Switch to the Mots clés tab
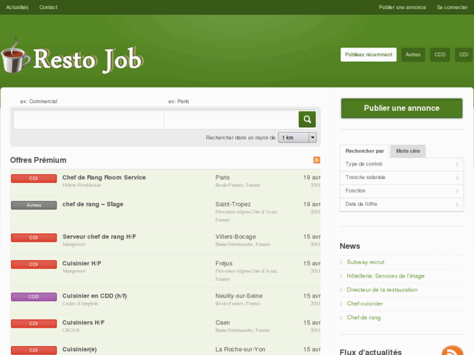The image size is (474, 355). coord(408,151)
